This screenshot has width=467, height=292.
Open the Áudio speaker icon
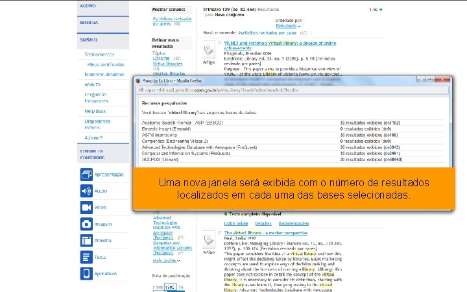pos(86,191)
